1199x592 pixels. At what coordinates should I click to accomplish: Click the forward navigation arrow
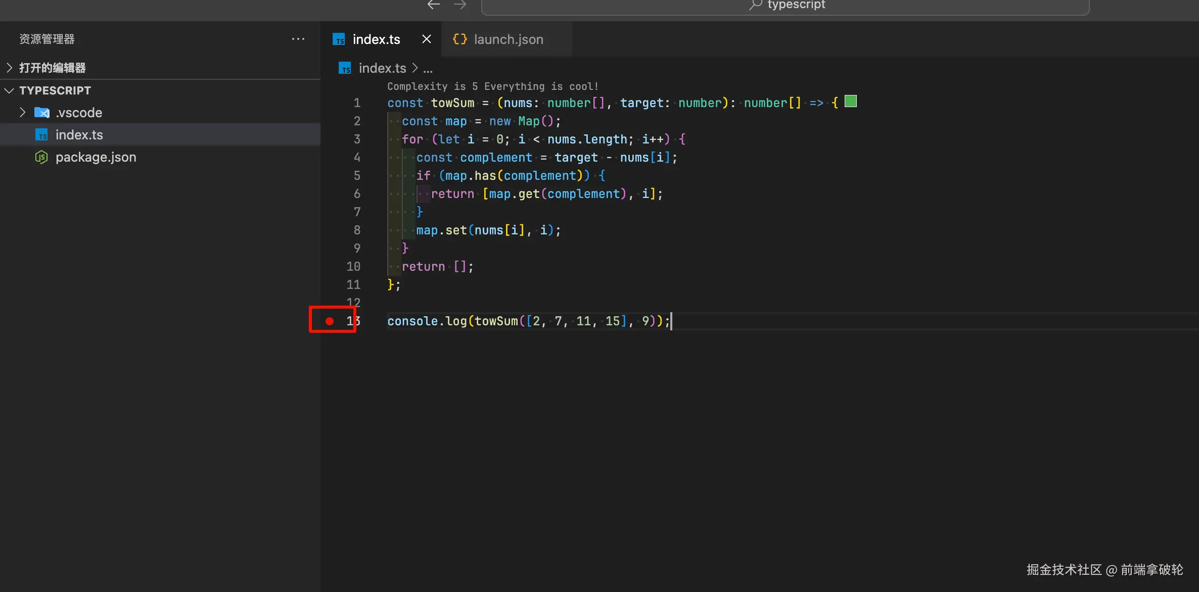[459, 5]
